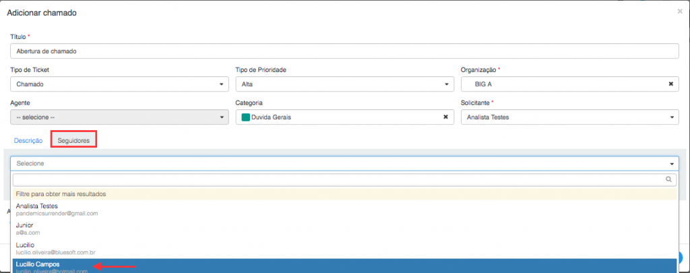This screenshot has width=690, height=273.
Task: Click the green Duvida Gerais color swatch
Action: click(245, 117)
